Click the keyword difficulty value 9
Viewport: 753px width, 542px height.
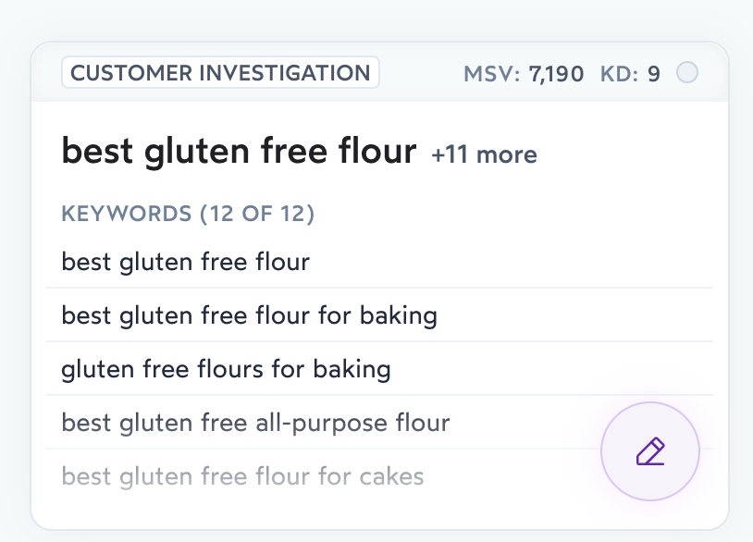tap(653, 74)
